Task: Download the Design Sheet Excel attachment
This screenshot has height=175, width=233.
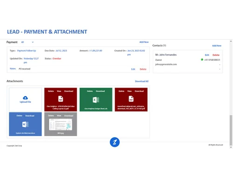Action: 100,91
